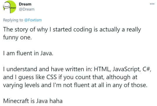
Task: Open the @Foxtism mention link
Action: coord(33,20)
